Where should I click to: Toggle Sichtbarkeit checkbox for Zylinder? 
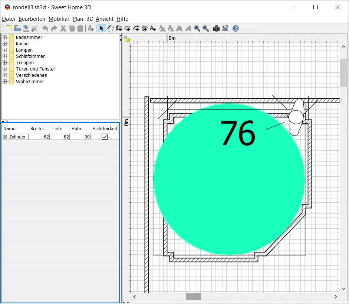[105, 137]
